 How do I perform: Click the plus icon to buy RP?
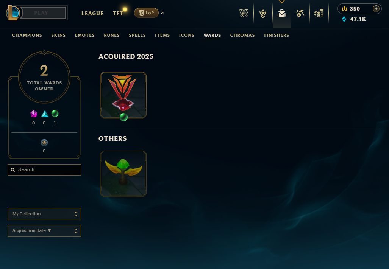click(376, 9)
